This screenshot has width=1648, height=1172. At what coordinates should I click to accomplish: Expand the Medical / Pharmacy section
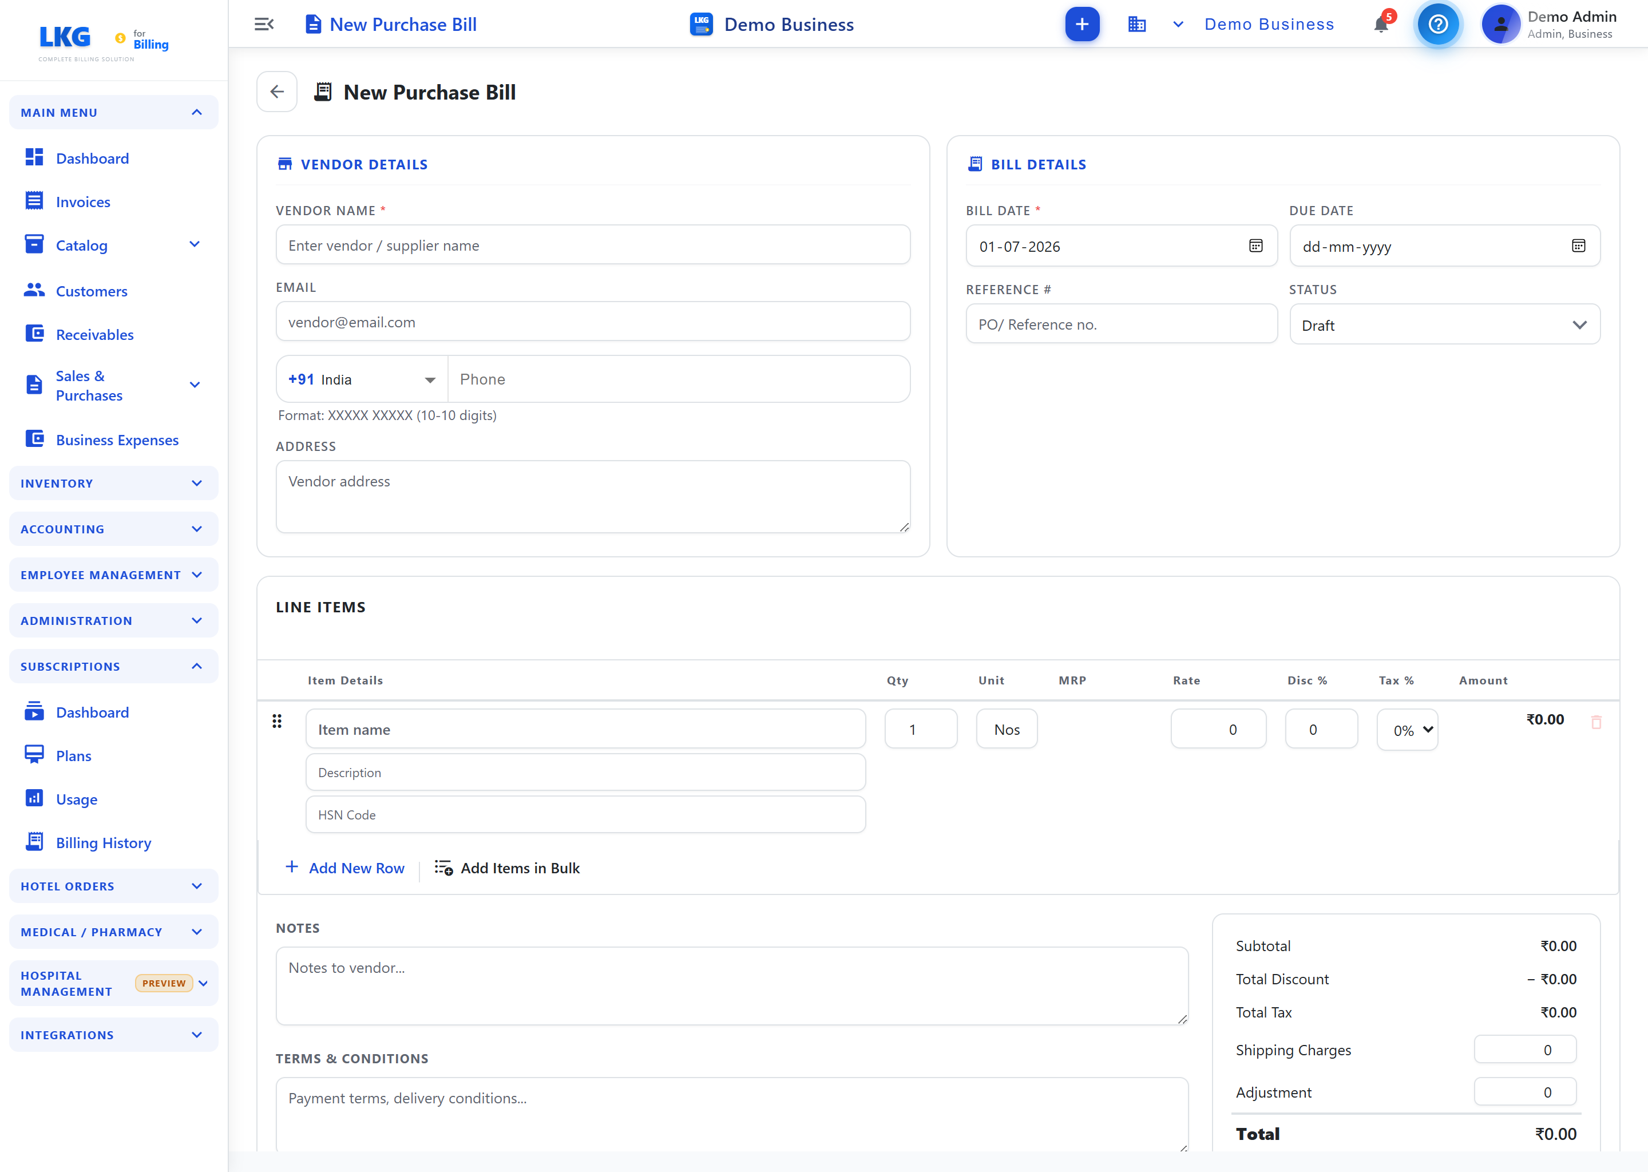[x=113, y=932]
